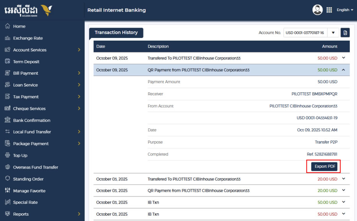The height and width of the screenshot is (221, 357).
Task: Click the Exchange Rate chart icon
Action: pyautogui.click(x=7, y=38)
